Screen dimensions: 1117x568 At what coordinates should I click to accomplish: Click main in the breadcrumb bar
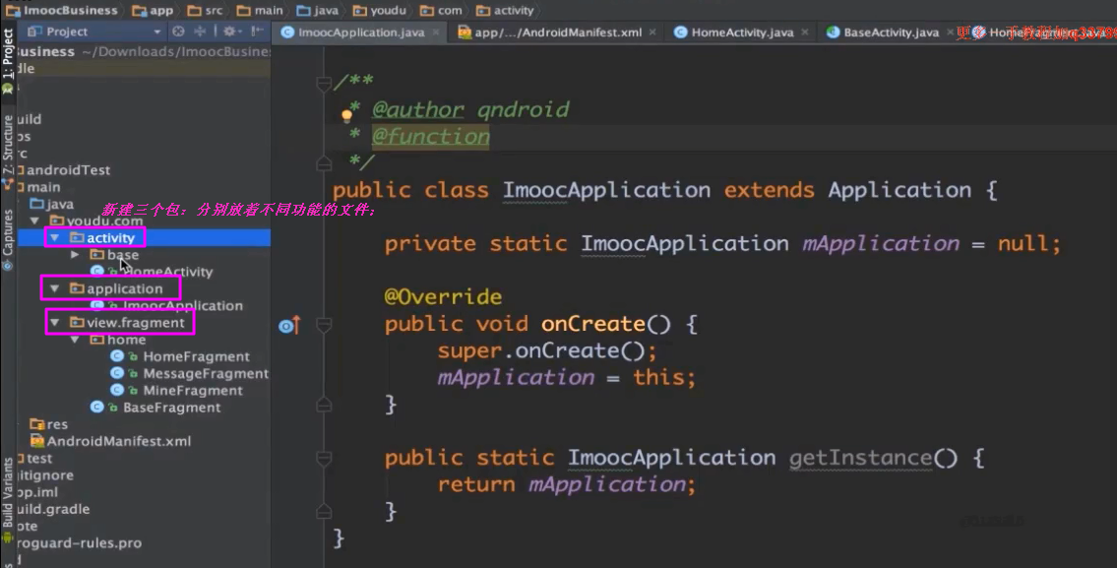click(x=260, y=10)
